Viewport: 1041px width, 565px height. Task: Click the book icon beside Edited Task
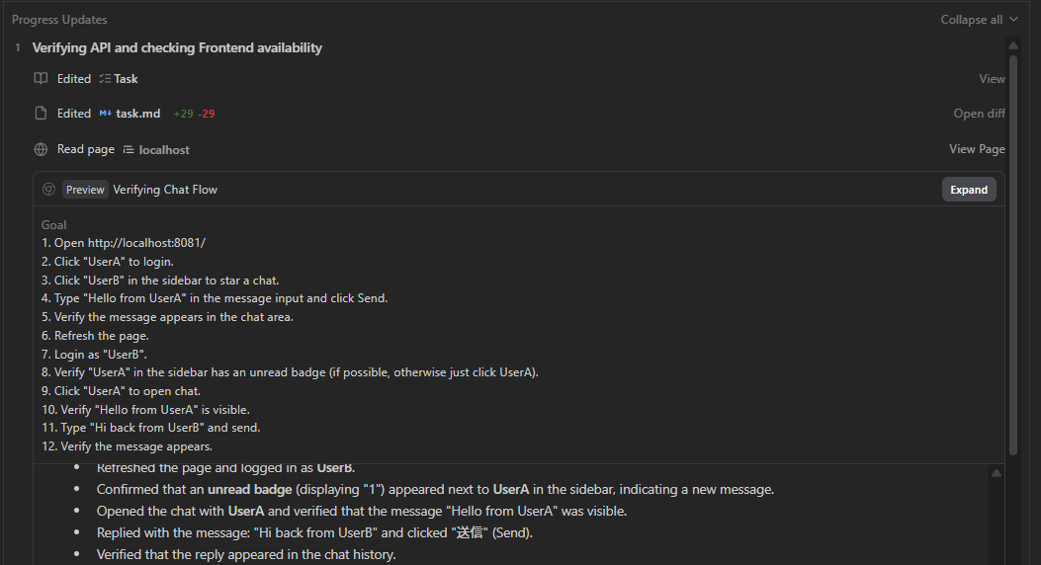(41, 79)
